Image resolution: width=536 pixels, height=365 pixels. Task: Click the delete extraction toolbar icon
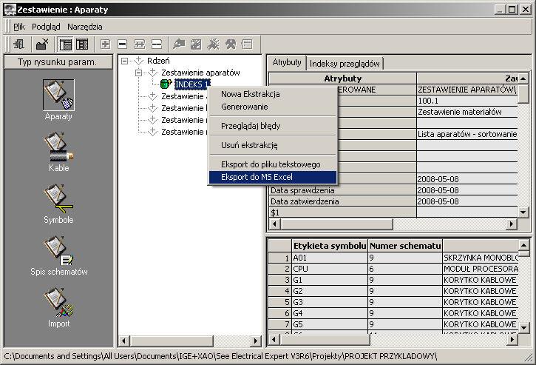[x=42, y=44]
